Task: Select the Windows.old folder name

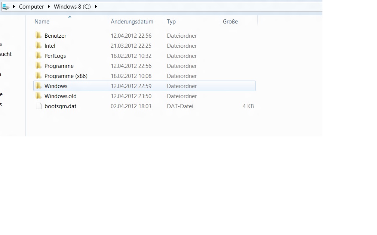Action: (60, 96)
